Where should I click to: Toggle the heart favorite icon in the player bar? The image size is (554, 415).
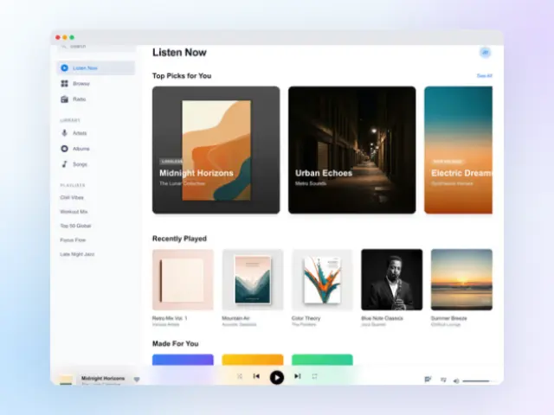137,380
